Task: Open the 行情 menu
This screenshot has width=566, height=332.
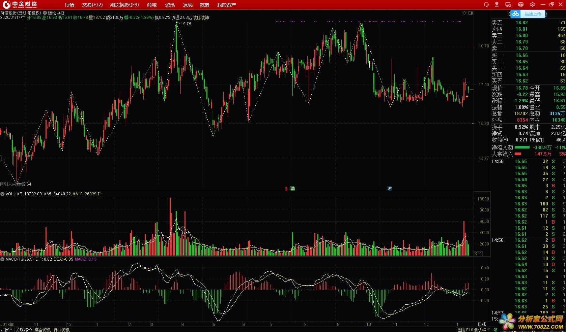Action: (x=69, y=5)
